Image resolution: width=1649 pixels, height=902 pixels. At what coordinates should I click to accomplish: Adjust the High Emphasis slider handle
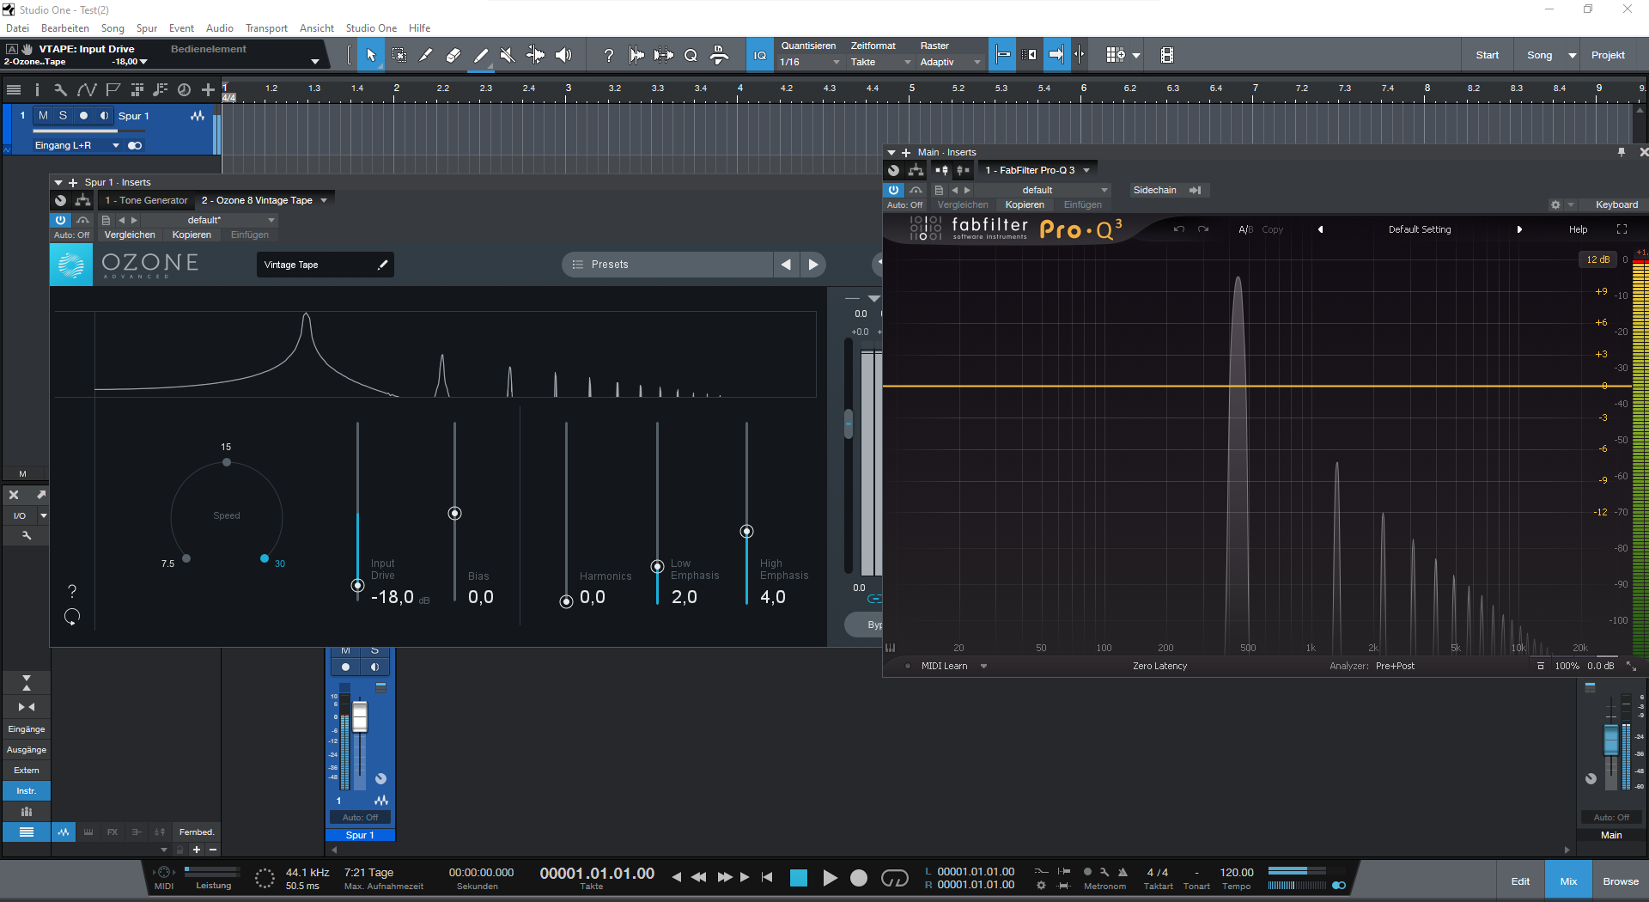746,532
